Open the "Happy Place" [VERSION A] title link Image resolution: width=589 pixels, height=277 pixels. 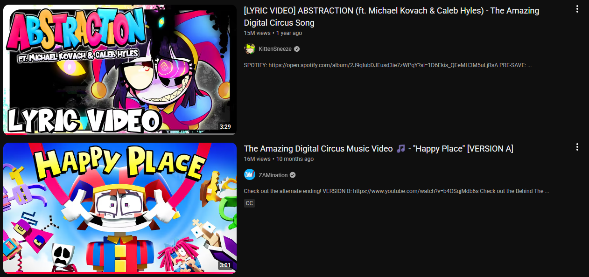point(379,149)
